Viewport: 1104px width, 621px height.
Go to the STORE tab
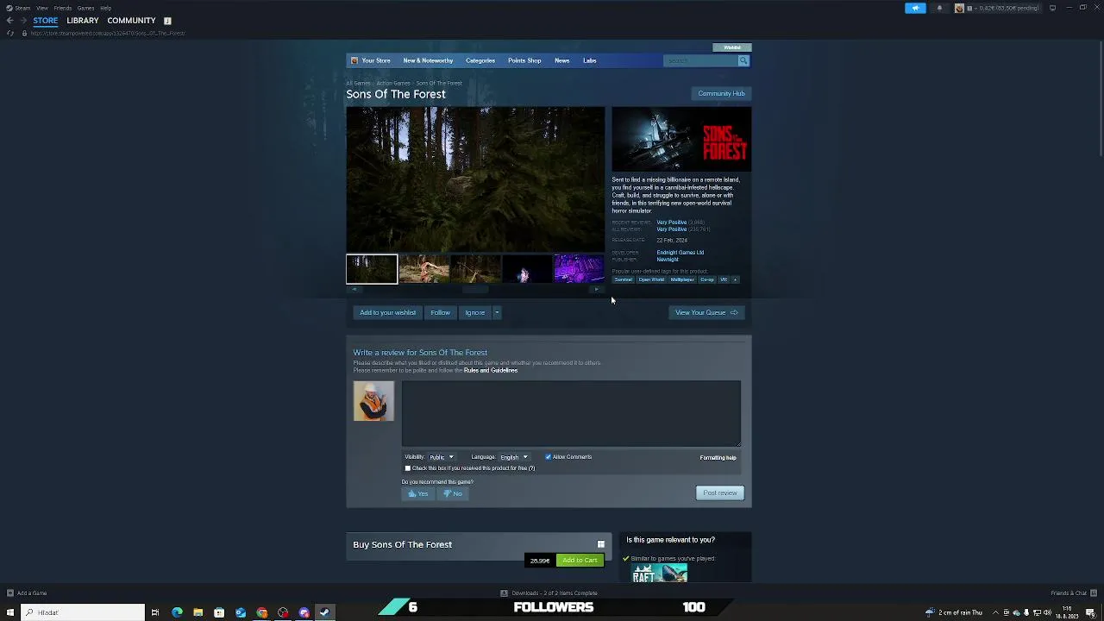pos(45,21)
